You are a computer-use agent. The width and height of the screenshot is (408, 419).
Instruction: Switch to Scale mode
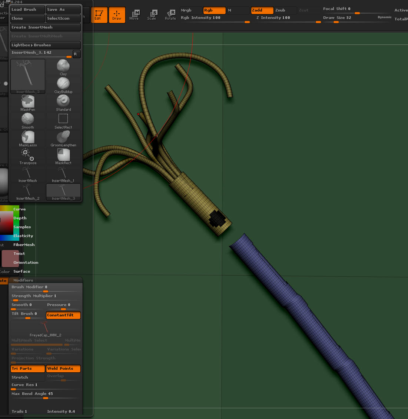(x=152, y=15)
